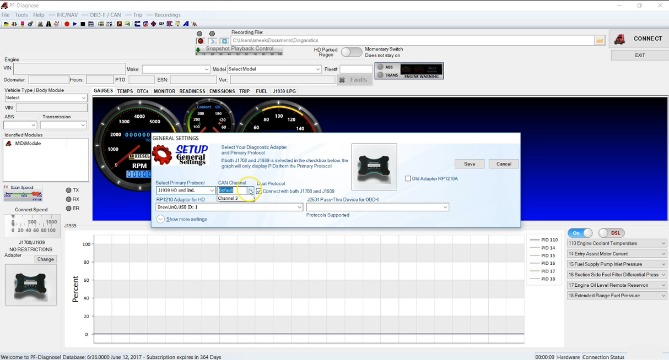Browse for recording file folder icon
The width and height of the screenshot is (669, 360).
(x=600, y=40)
